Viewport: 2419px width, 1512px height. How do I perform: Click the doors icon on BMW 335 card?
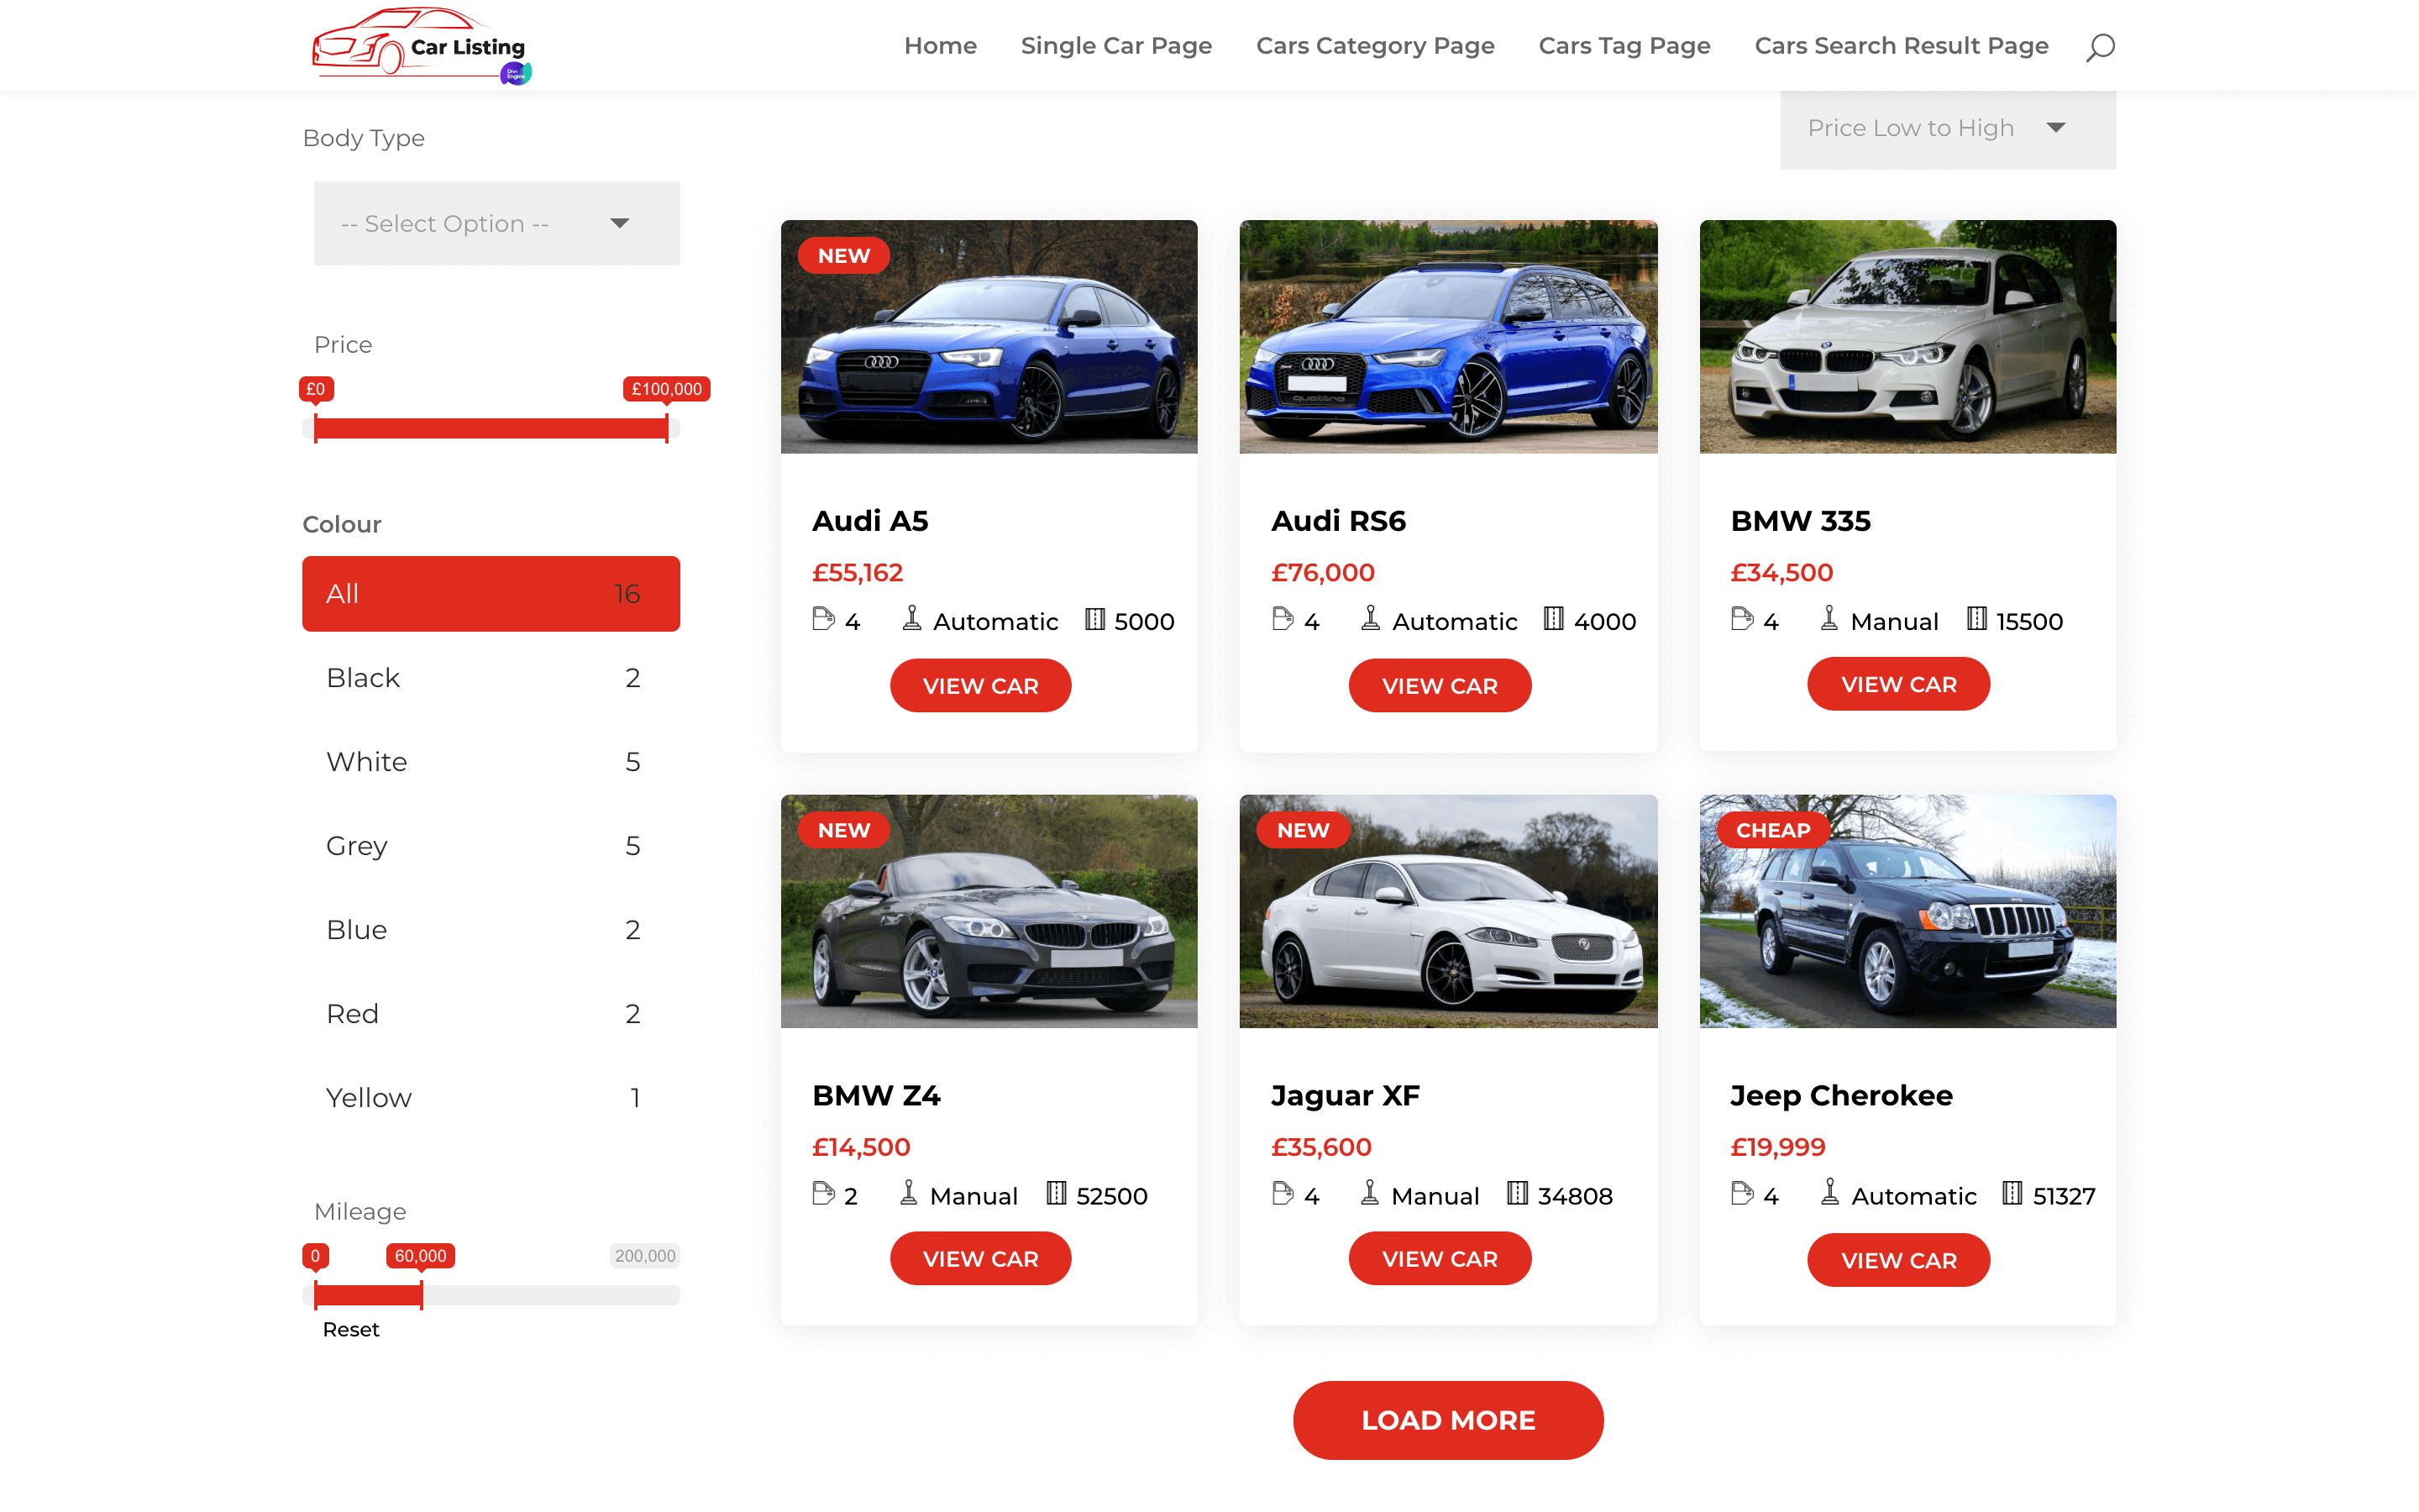tap(1741, 619)
